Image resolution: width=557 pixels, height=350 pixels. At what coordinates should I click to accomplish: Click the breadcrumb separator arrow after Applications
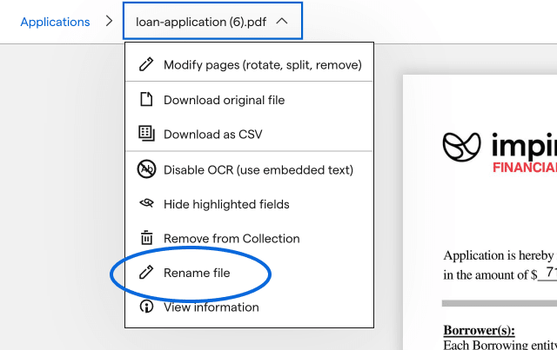(109, 21)
